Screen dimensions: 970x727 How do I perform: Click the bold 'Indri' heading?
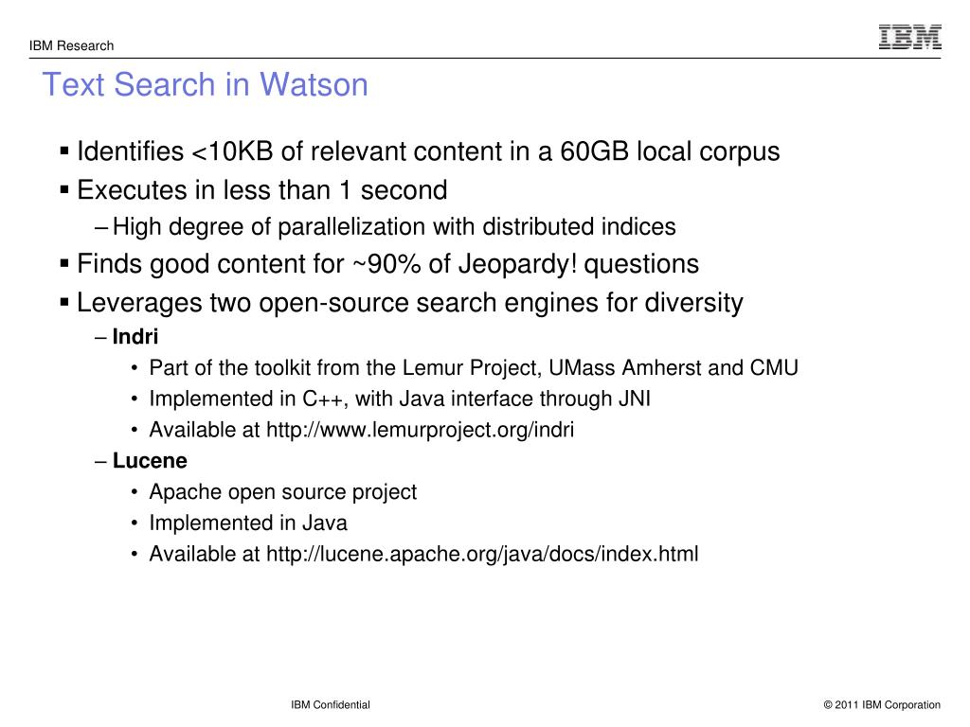tap(135, 337)
